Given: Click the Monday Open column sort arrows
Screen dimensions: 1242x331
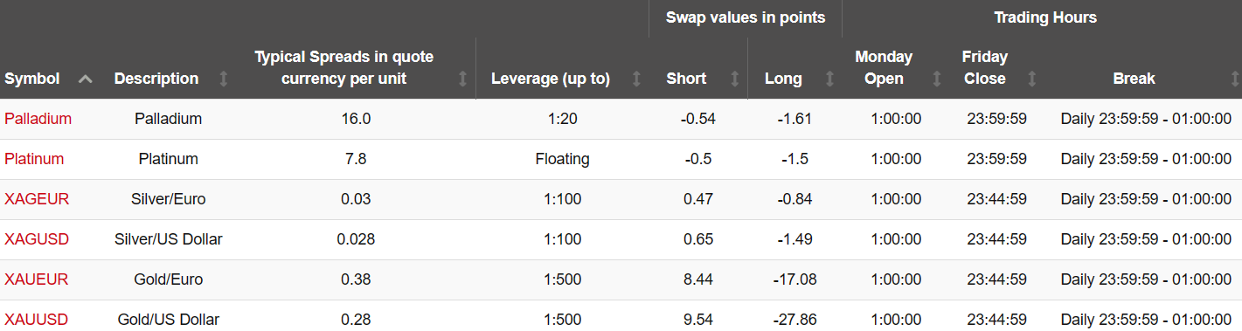Looking at the screenshot, I should click(x=937, y=79).
